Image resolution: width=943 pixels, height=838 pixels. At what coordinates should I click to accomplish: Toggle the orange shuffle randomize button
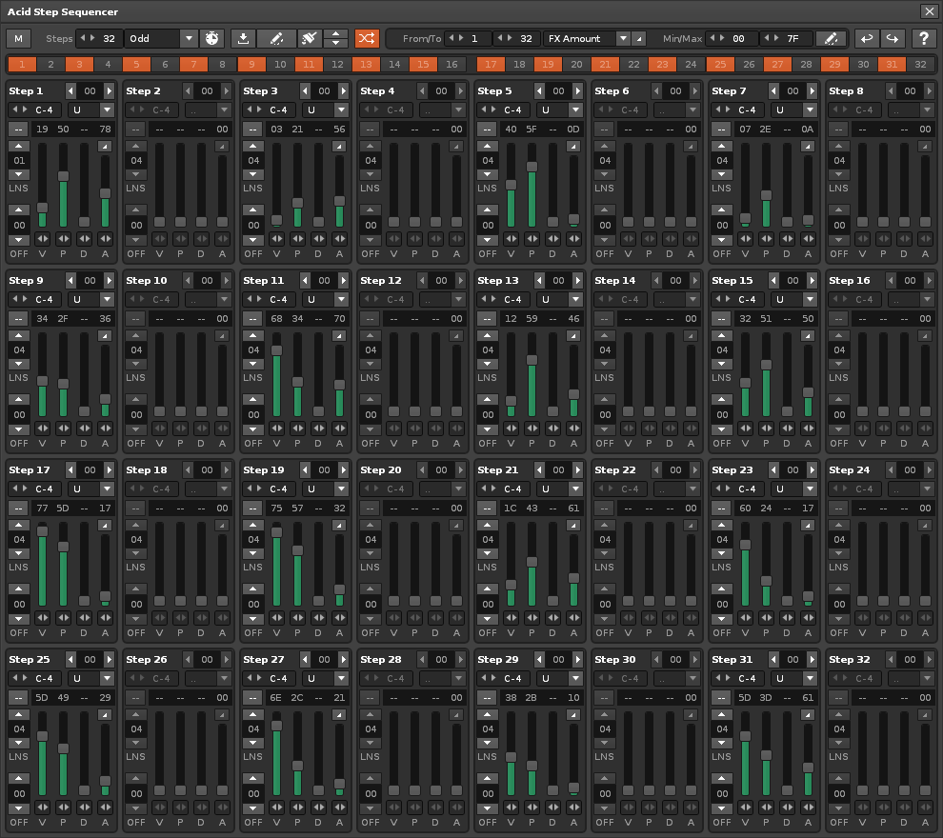coord(367,38)
